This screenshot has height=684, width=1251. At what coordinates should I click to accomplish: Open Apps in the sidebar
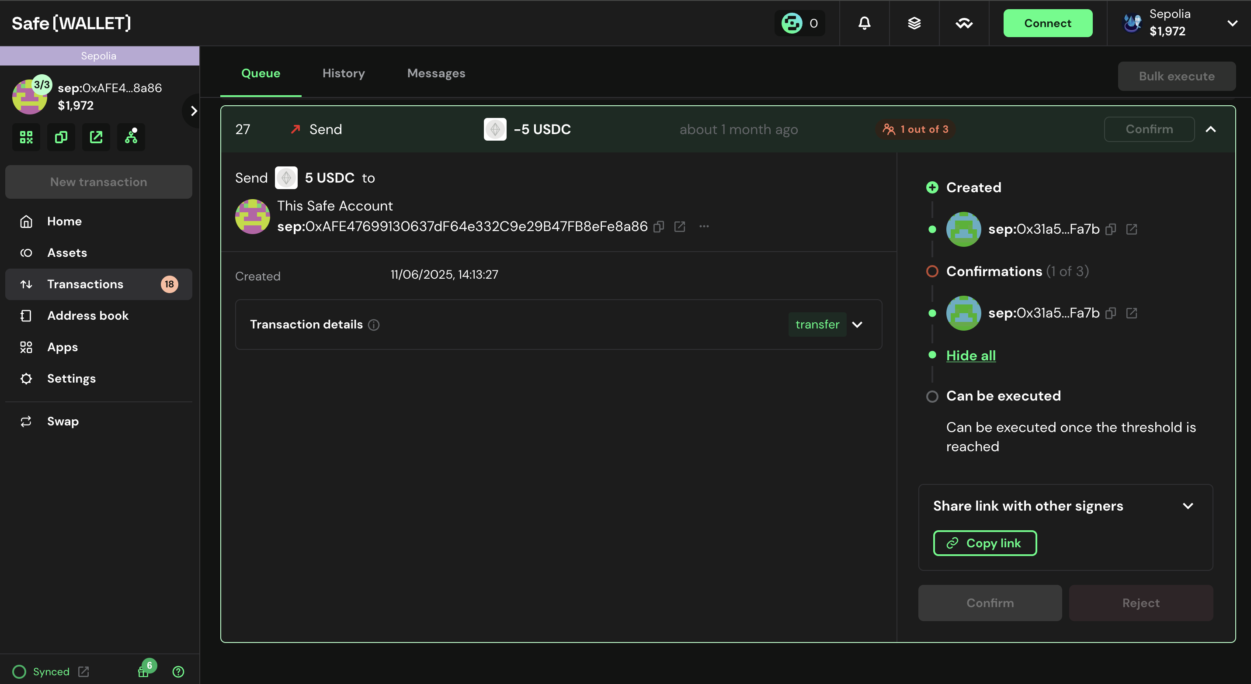[x=99, y=347]
